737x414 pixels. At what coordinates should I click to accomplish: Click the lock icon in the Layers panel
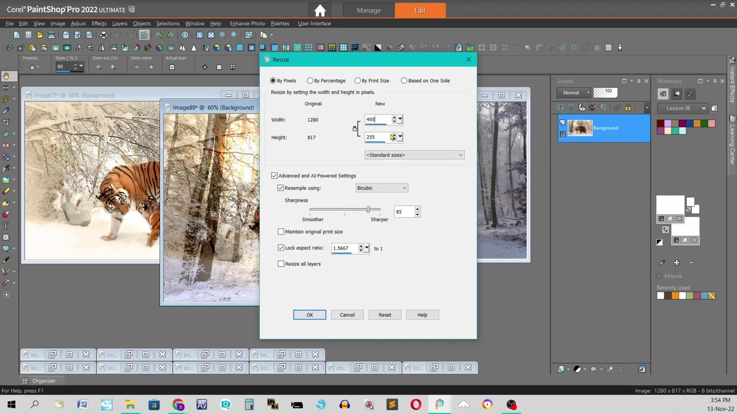[628, 108]
